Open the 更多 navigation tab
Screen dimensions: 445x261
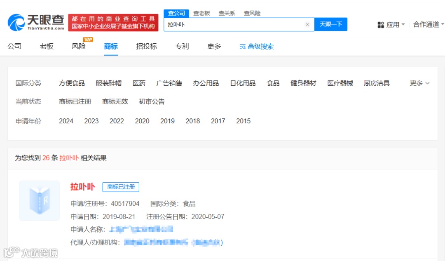click(x=214, y=46)
